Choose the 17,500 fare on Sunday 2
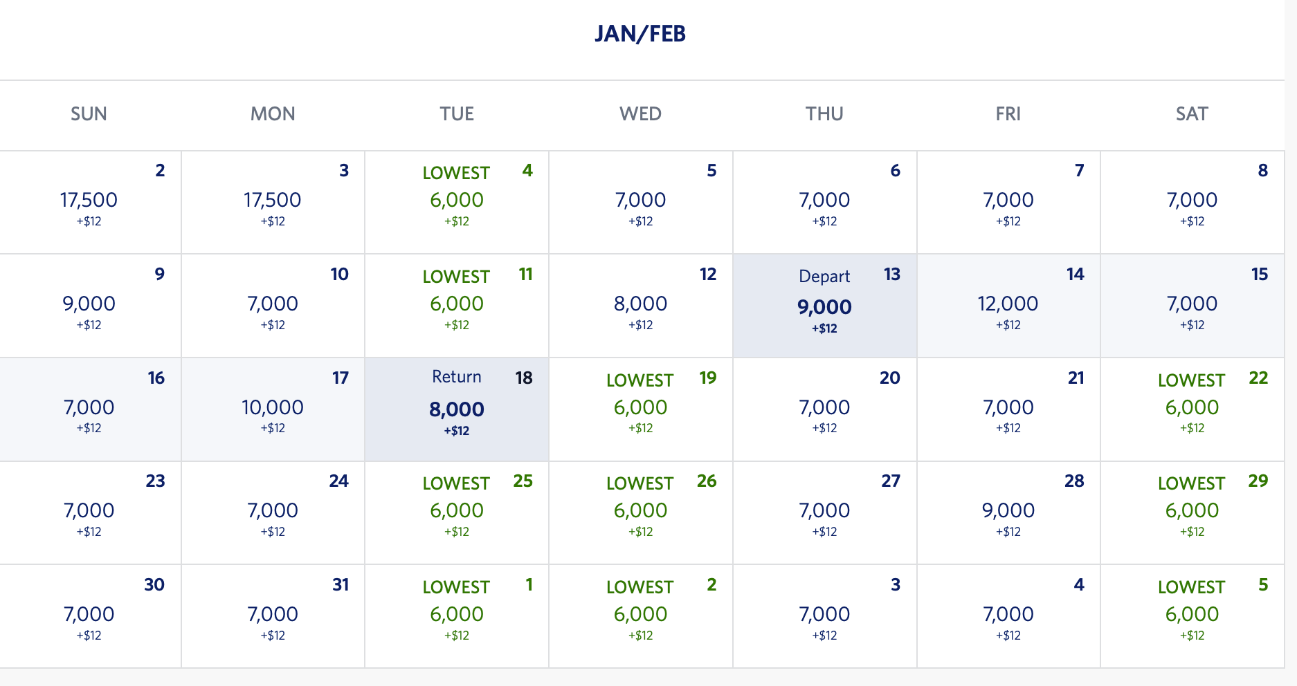 coord(89,201)
